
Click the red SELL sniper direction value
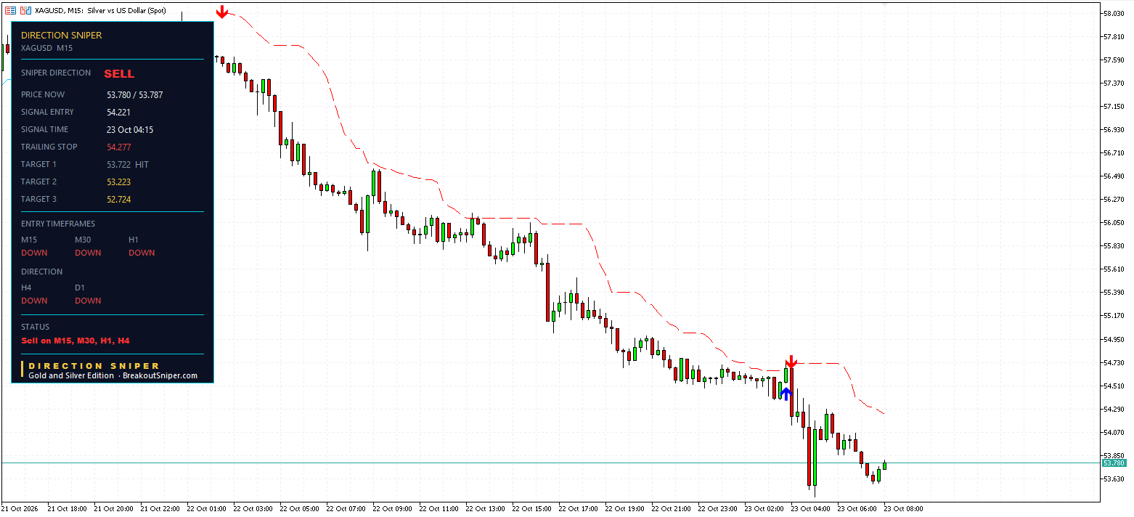(x=119, y=73)
